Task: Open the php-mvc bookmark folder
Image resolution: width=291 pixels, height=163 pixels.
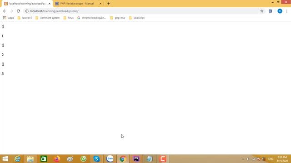Action: click(x=118, y=18)
